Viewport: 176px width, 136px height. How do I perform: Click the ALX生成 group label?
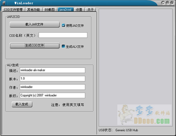pos(13,65)
